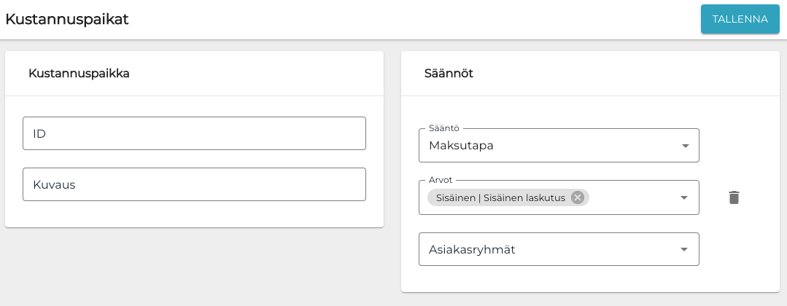Viewport: 787px width, 306px height.
Task: Click into the Kuvaus input field
Action: click(x=194, y=184)
